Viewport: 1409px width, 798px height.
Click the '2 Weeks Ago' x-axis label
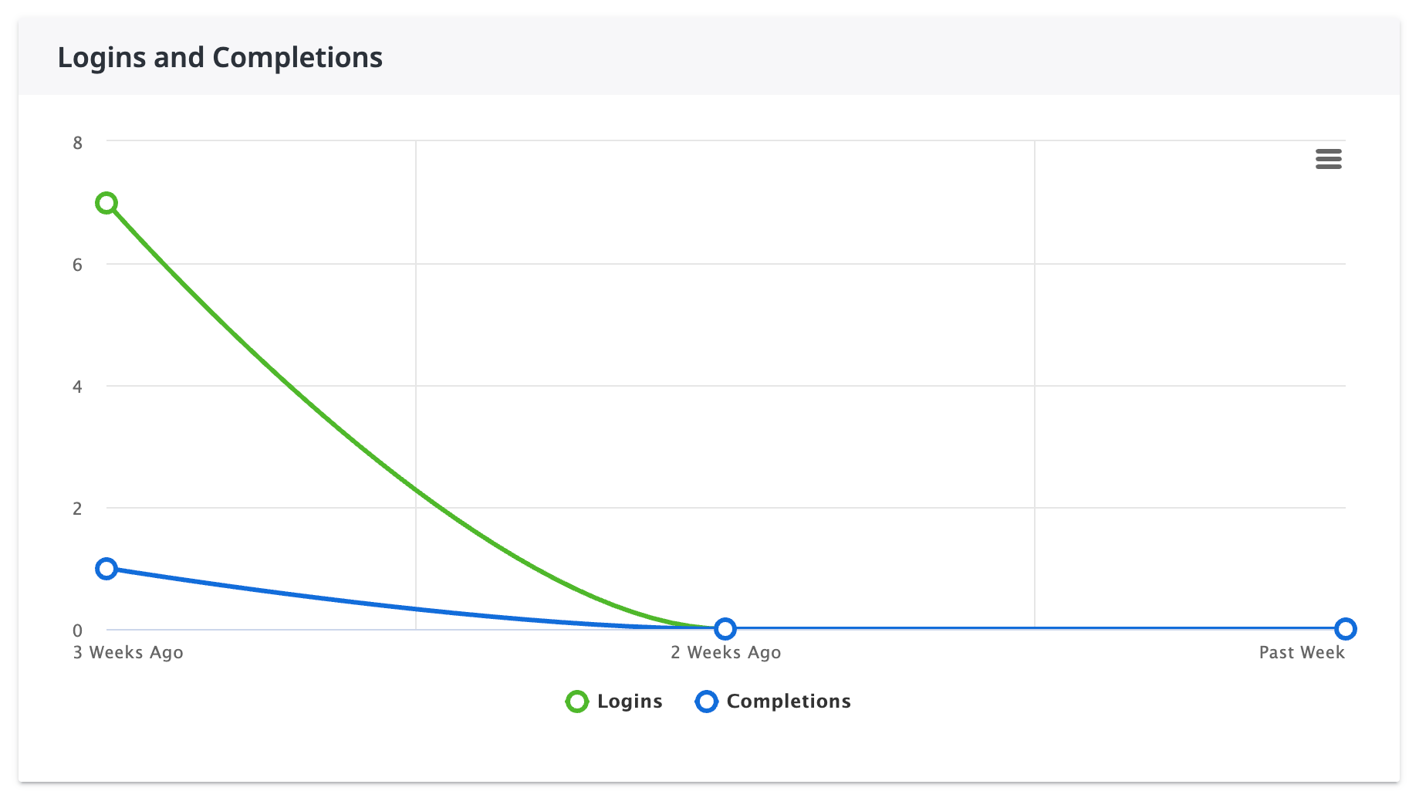[x=725, y=653]
